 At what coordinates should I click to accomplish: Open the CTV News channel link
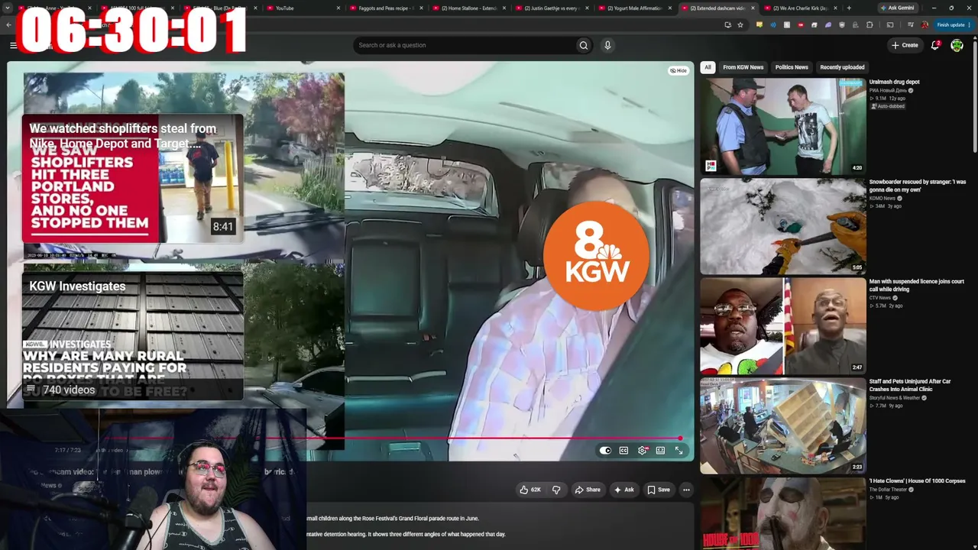880,298
